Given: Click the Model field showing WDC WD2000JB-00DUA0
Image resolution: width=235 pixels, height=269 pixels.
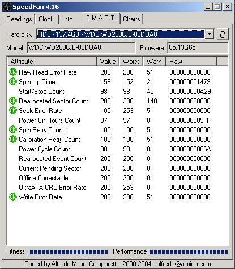Looking at the screenshot, I should [x=81, y=47].
